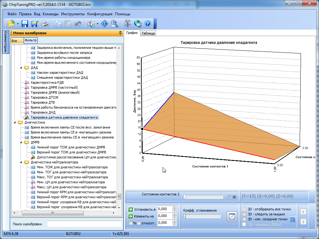Viewport: 319px width, 239px height.
Task: Toggle the 3D checkbox
Action: click(x=229, y=197)
